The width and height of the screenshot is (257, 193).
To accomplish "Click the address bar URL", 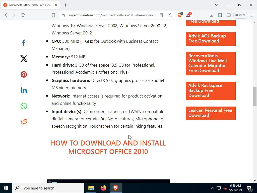I will pos(112,15).
